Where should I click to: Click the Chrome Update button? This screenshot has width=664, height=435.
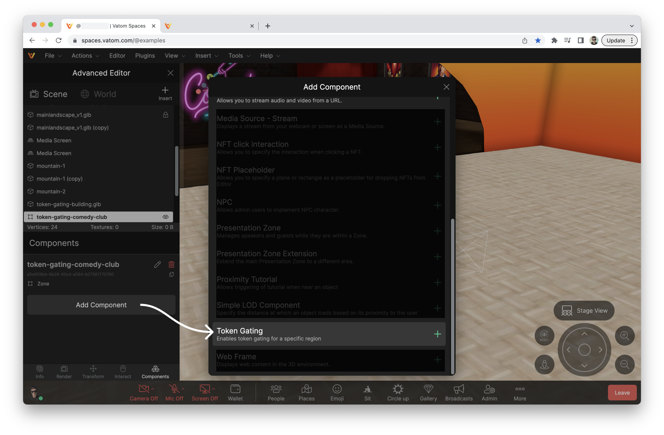point(619,40)
